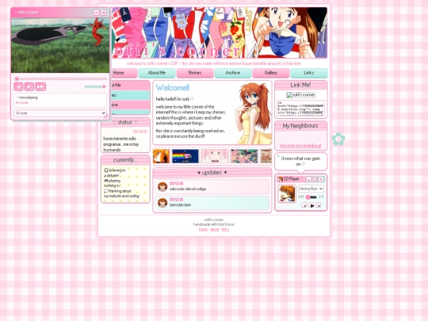Click the fast-forward button in video player
The width and height of the screenshot is (428, 321).
(x=40, y=87)
